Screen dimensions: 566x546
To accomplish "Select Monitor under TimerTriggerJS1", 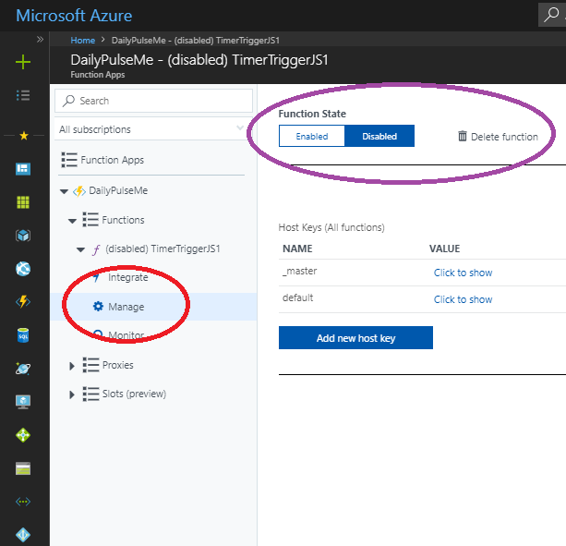I will tap(126, 335).
